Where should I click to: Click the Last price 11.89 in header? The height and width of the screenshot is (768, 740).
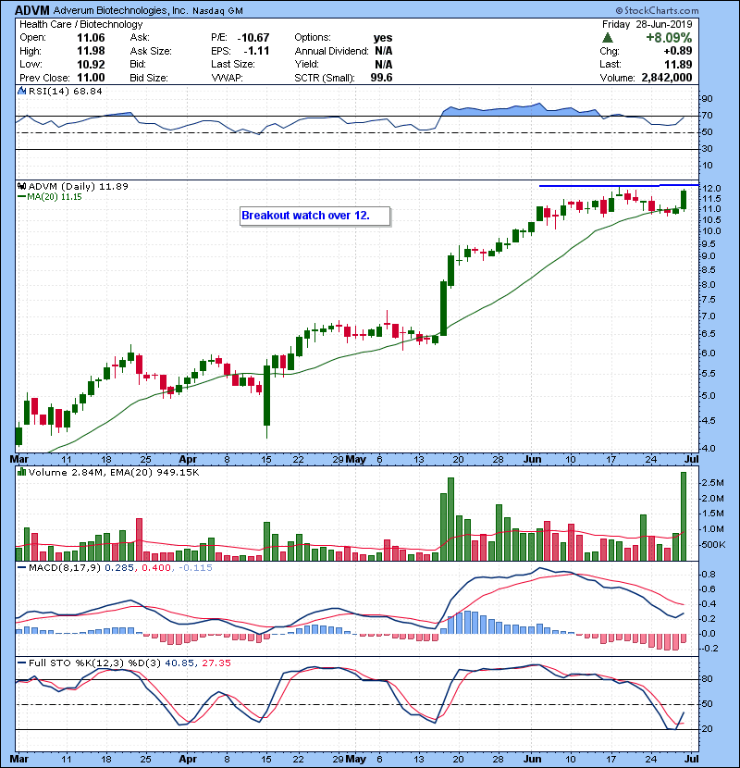pyautogui.click(x=678, y=64)
